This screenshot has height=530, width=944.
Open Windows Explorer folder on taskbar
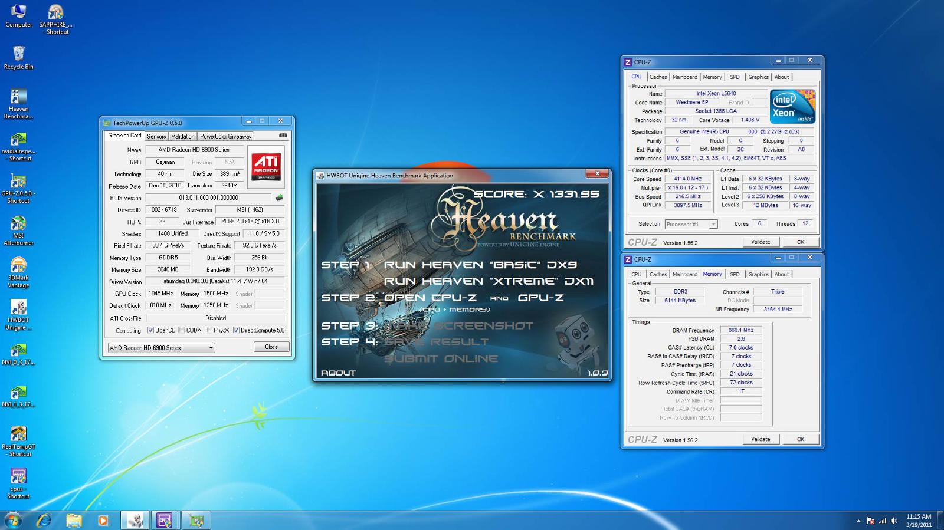(74, 520)
